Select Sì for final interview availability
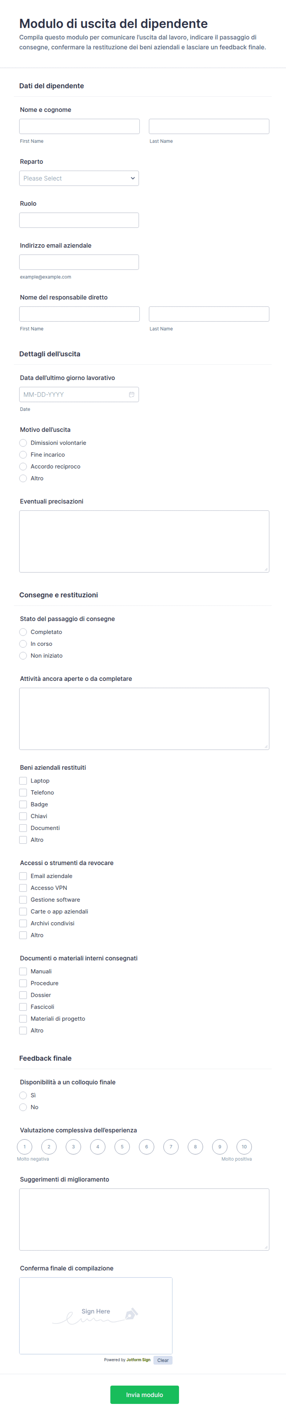286x1419 pixels. (23, 1095)
